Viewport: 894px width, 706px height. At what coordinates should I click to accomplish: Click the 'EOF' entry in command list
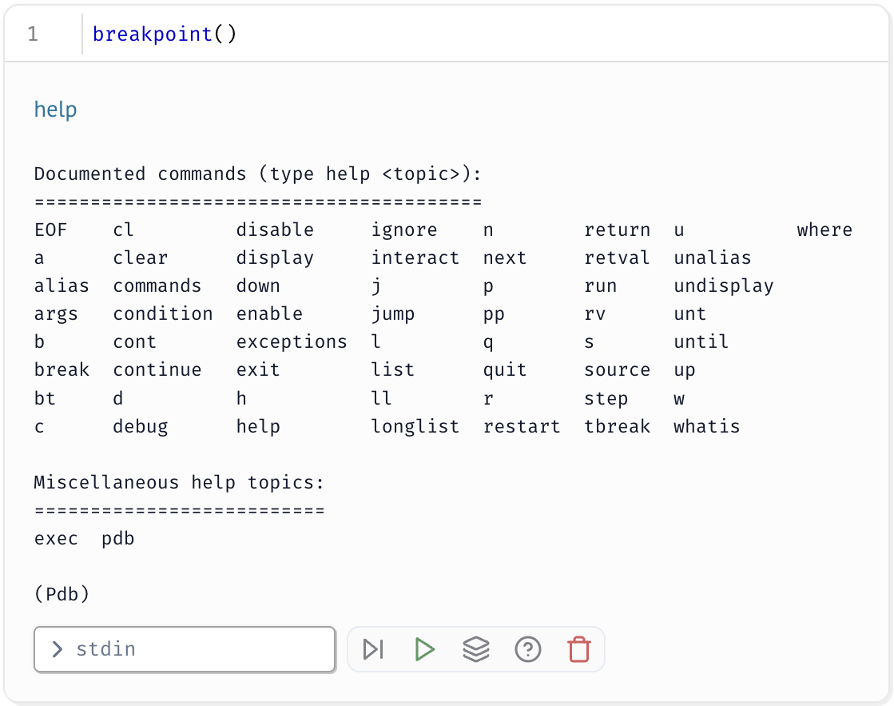tap(50, 230)
